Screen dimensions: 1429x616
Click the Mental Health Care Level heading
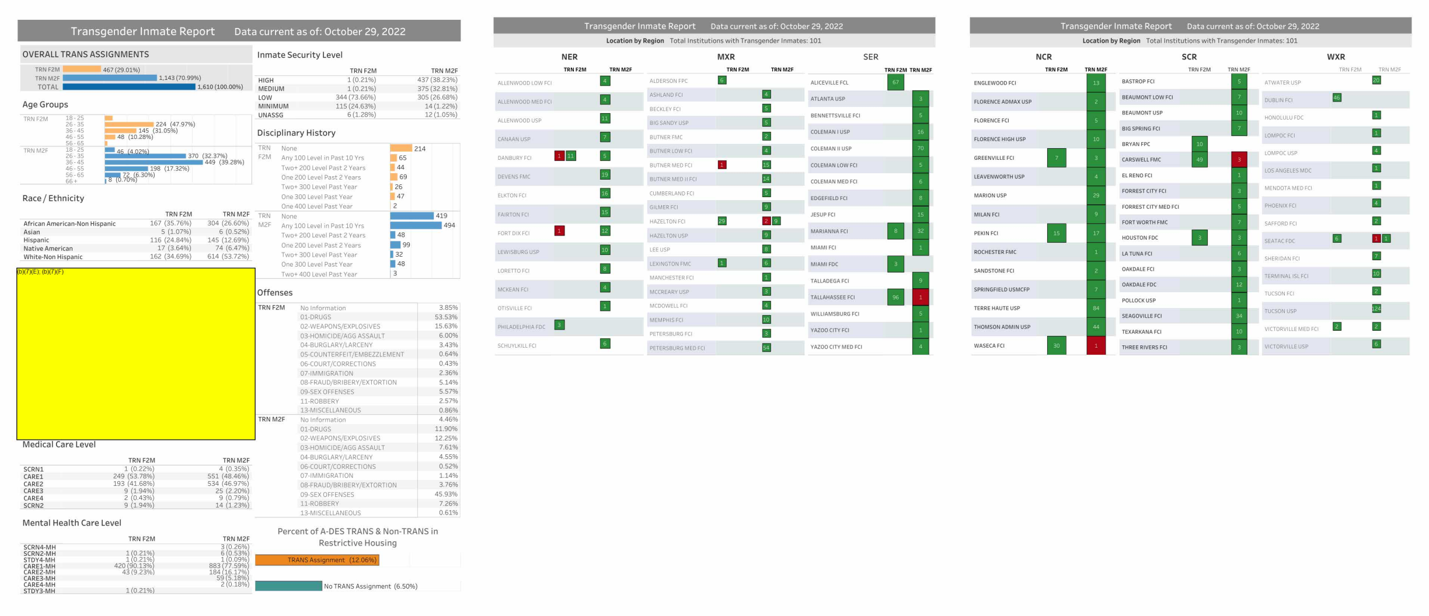[x=72, y=523]
